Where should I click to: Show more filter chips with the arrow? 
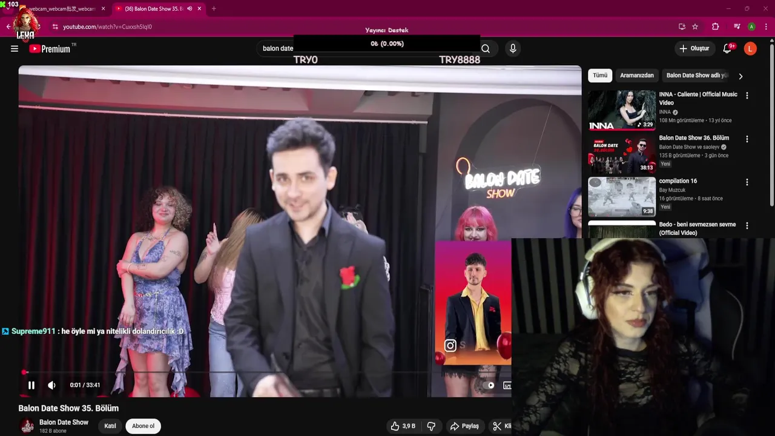(740, 76)
